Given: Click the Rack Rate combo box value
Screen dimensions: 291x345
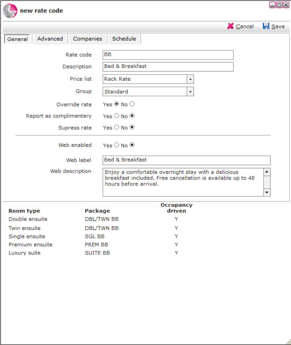Looking at the screenshot, I should (145, 79).
